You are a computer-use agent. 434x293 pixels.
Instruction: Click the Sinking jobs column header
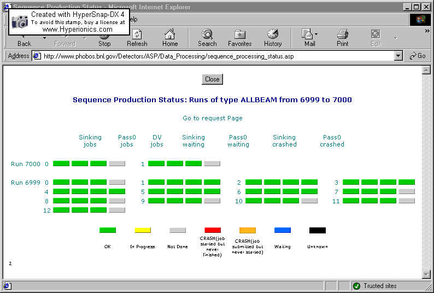point(90,140)
